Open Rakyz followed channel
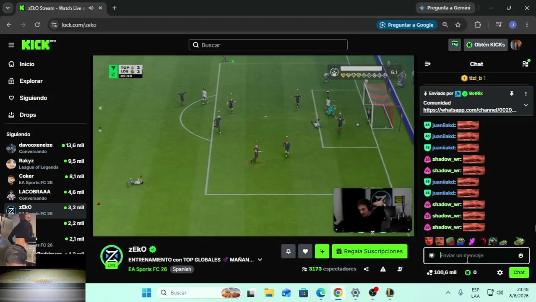 point(45,164)
